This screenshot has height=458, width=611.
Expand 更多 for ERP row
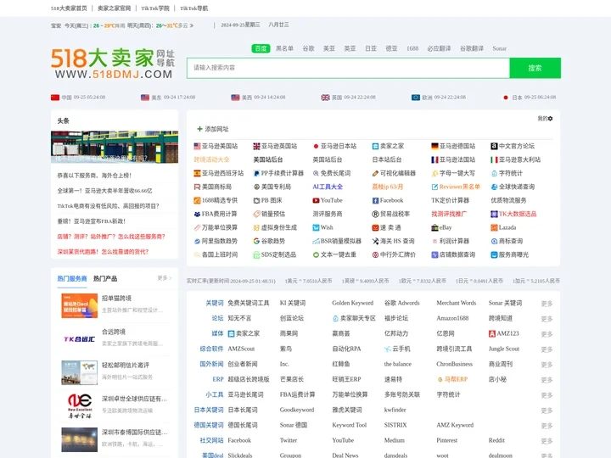(x=547, y=379)
